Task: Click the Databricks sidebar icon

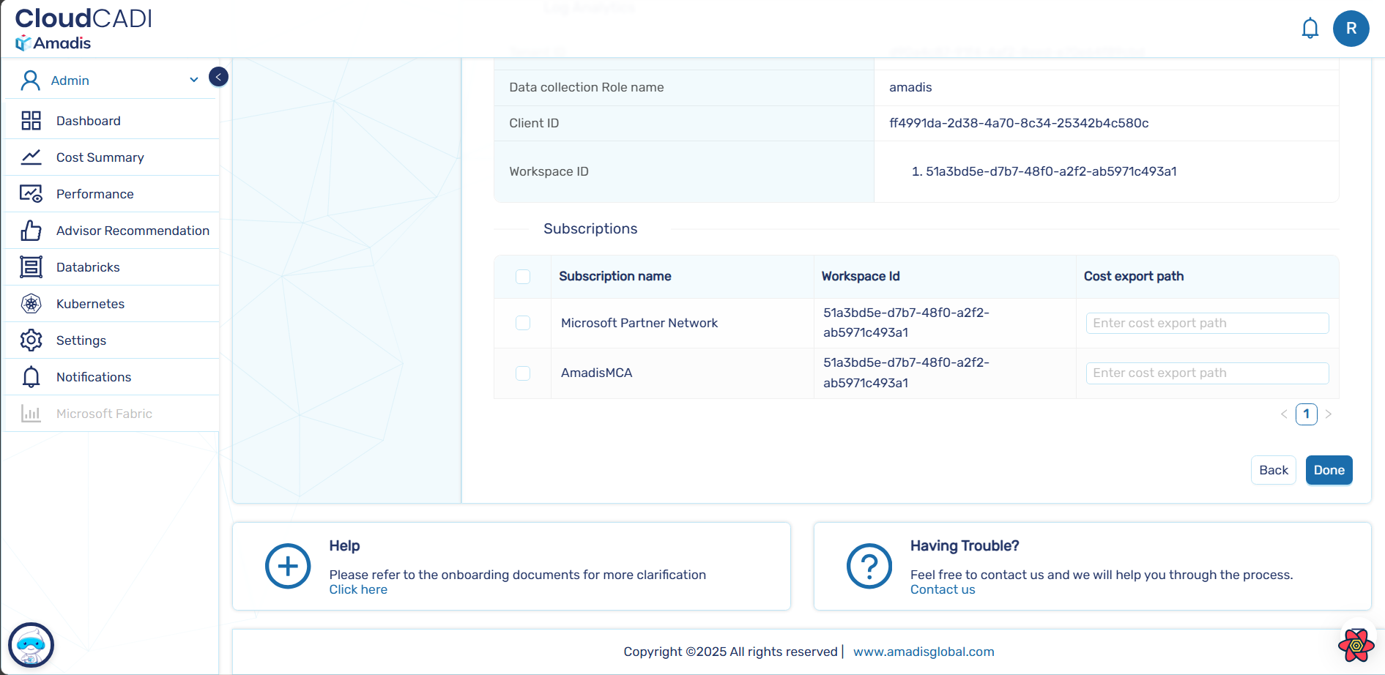Action: click(31, 267)
